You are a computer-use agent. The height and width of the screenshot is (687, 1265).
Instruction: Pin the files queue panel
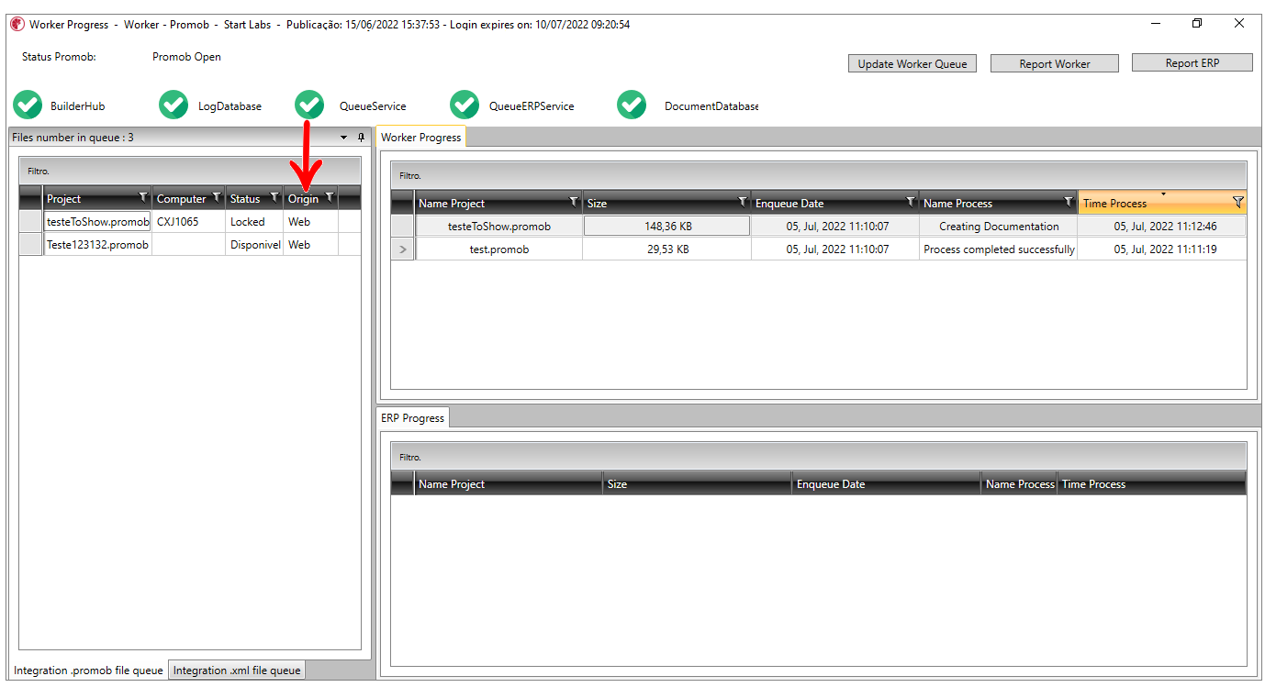coord(361,137)
